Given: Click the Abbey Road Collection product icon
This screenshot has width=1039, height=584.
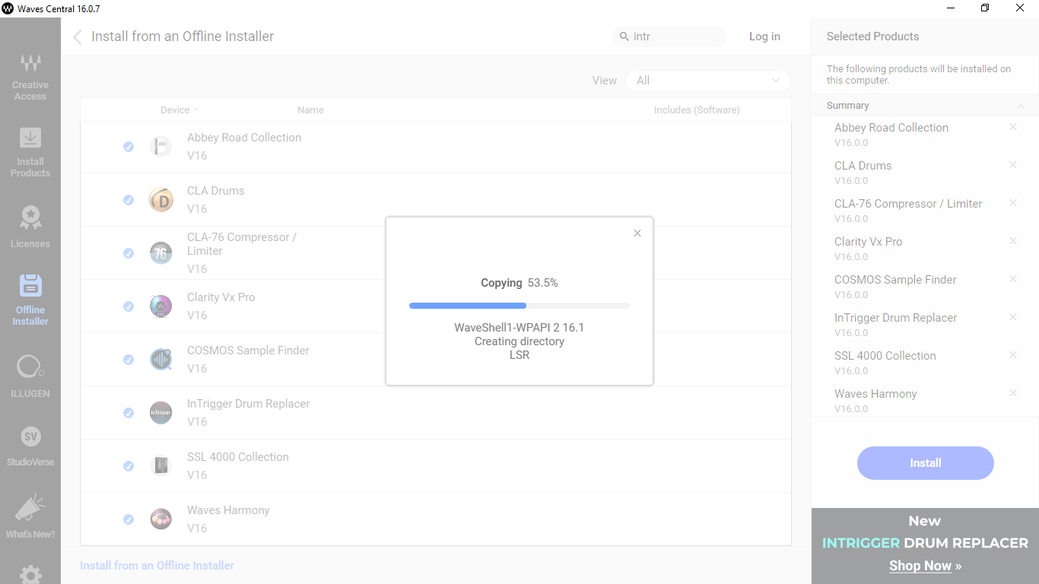Looking at the screenshot, I should (x=160, y=147).
